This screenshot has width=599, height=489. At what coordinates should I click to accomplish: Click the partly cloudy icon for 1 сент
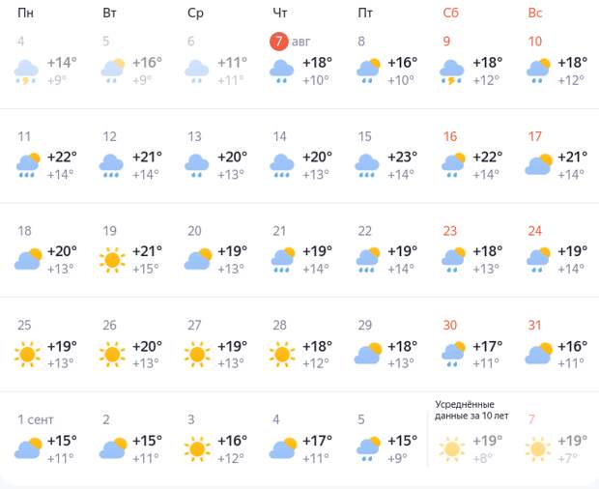pos(29,449)
